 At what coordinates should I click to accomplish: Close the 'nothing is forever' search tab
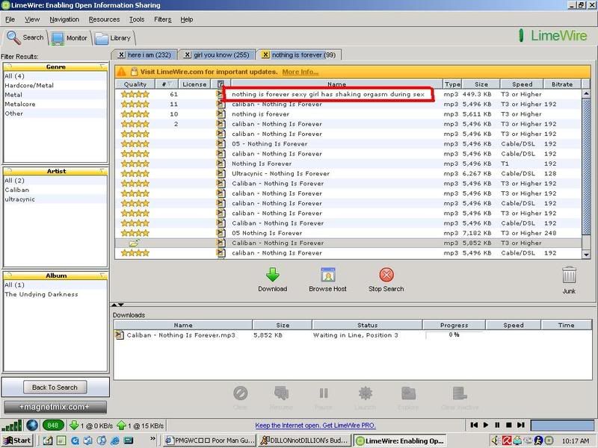tap(265, 55)
